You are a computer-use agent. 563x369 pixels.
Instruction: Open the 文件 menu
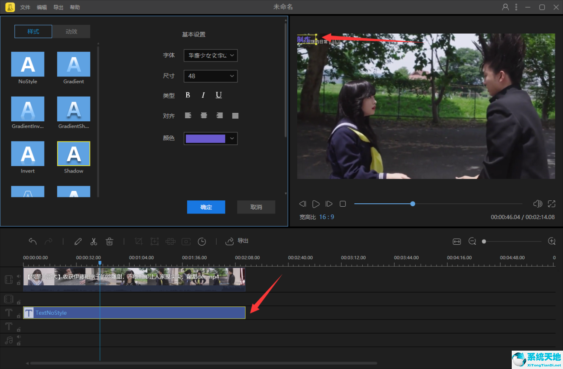coord(25,7)
